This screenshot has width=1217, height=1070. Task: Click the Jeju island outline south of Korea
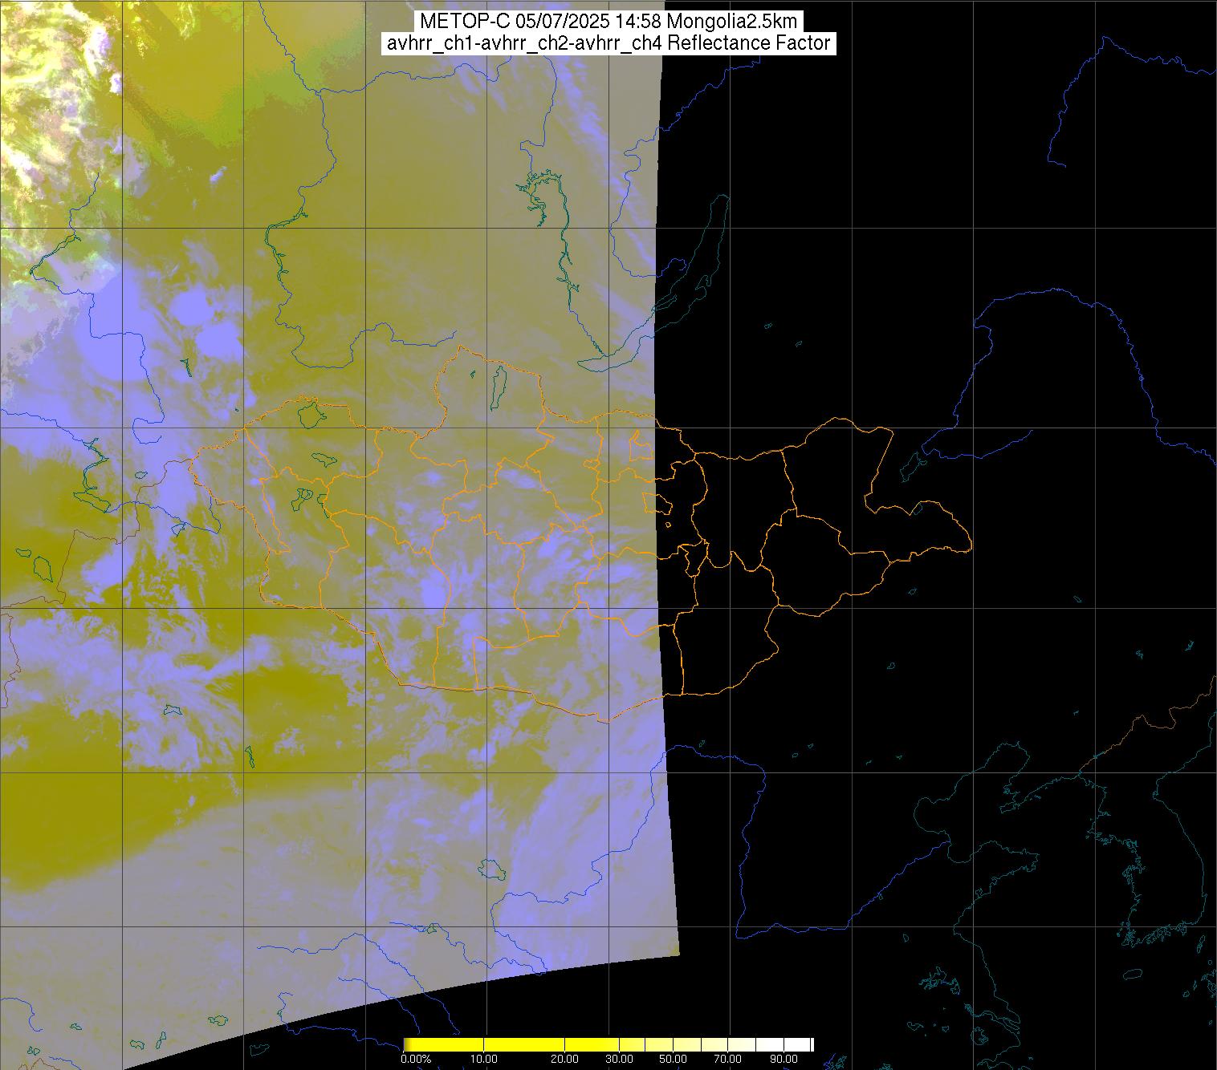(1132, 975)
